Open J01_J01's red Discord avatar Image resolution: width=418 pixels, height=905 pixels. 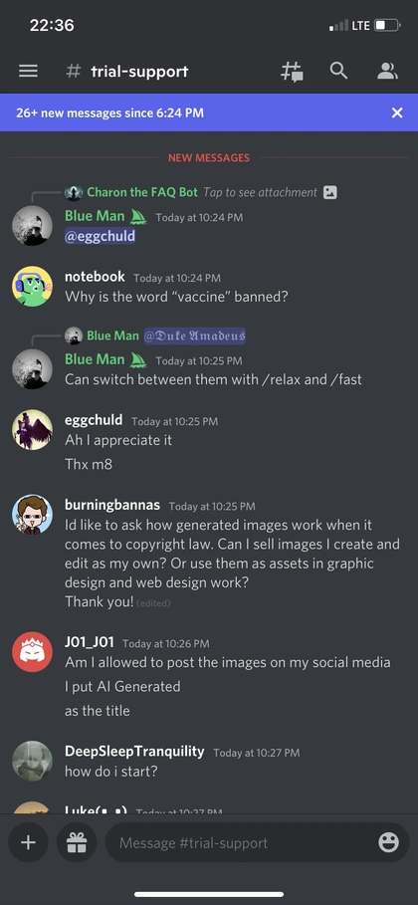pos(32,652)
